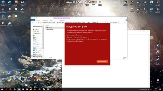Select the 'Средства работы с приложениями' contextual tab
163x91 pixels.
point(62,18)
